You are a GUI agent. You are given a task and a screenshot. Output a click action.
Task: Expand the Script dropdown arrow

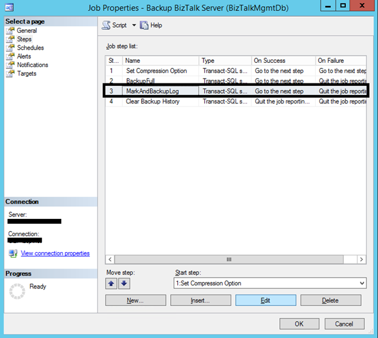(134, 25)
